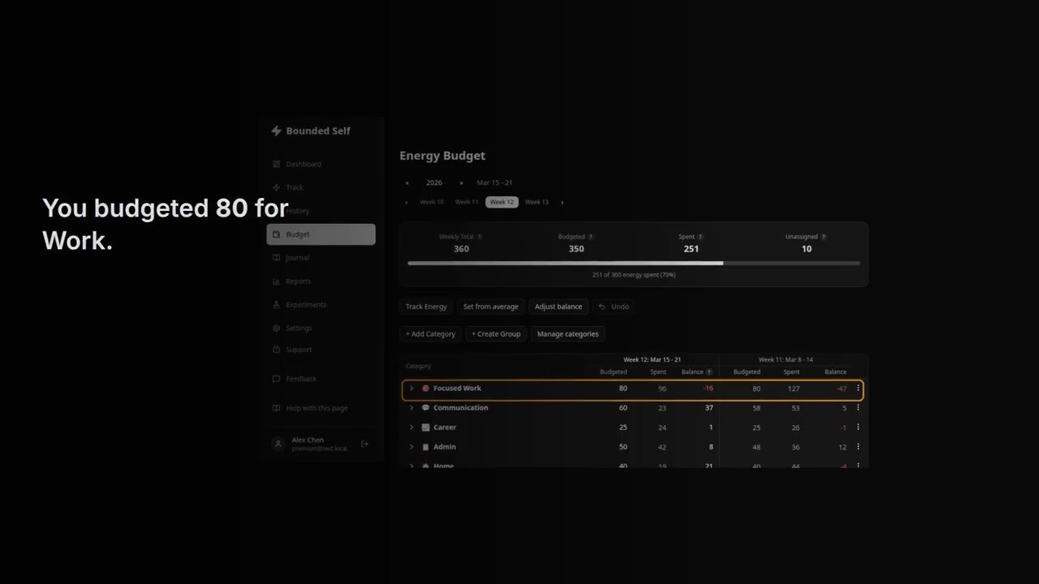Open three-dot menu for Career row
The height and width of the screenshot is (584, 1039).
[x=858, y=427]
